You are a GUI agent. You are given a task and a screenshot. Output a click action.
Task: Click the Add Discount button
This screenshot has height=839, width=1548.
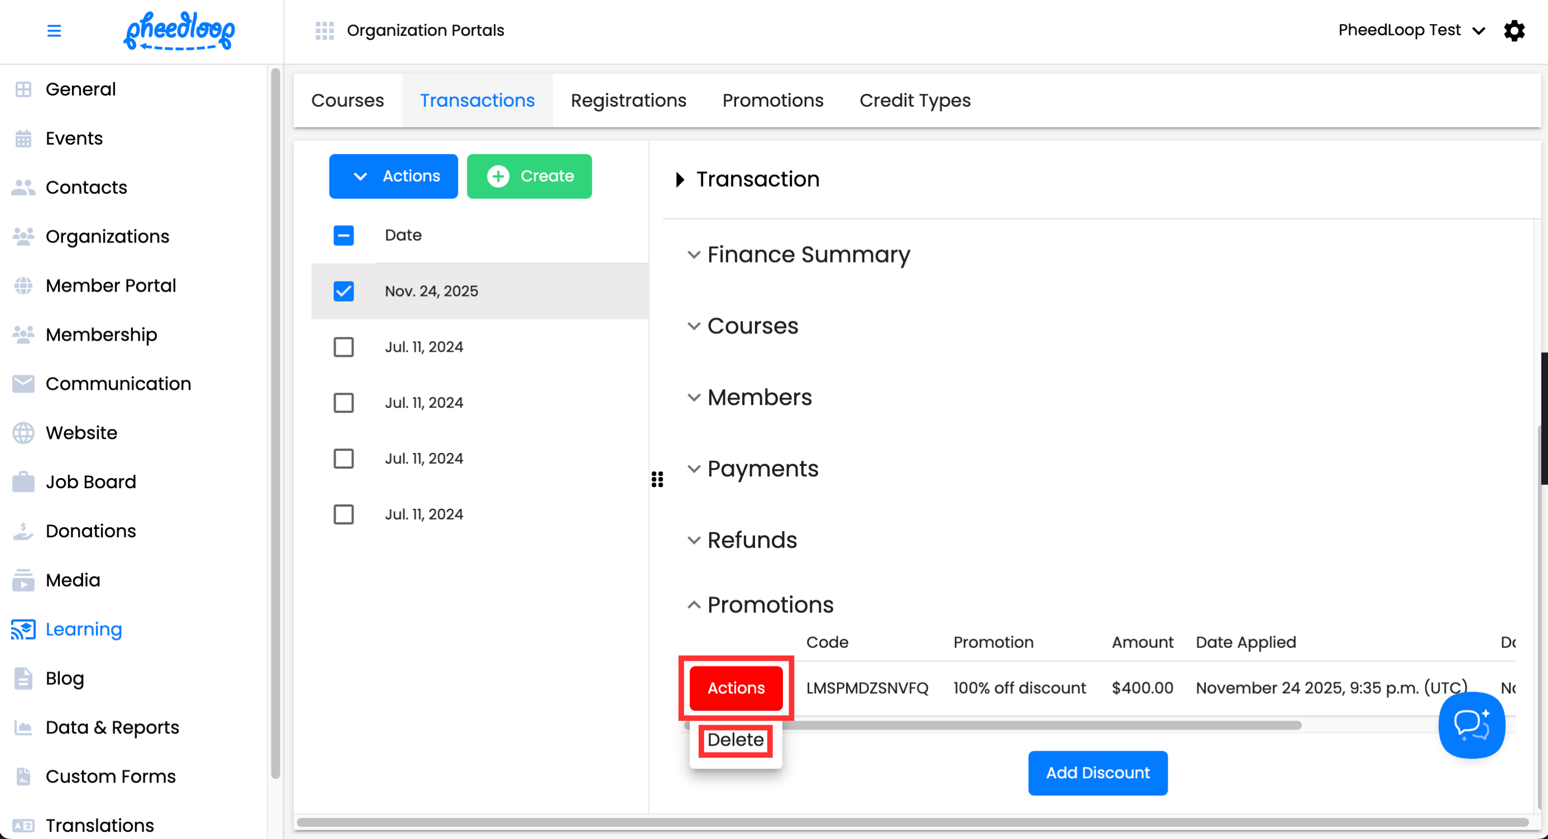[1097, 773]
